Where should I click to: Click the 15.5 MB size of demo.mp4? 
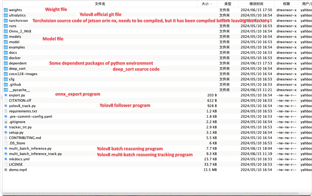[x=210, y=170]
